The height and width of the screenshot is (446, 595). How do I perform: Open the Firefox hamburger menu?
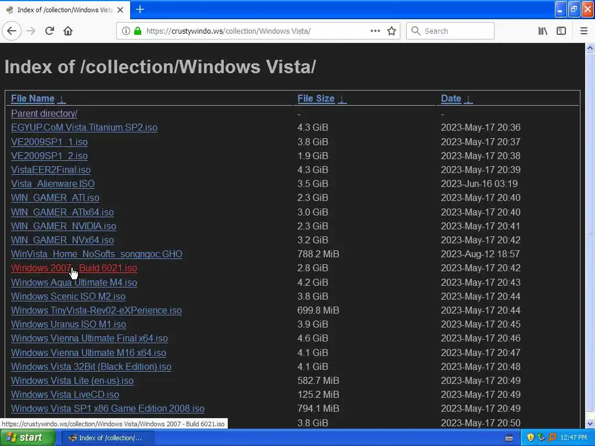click(584, 31)
